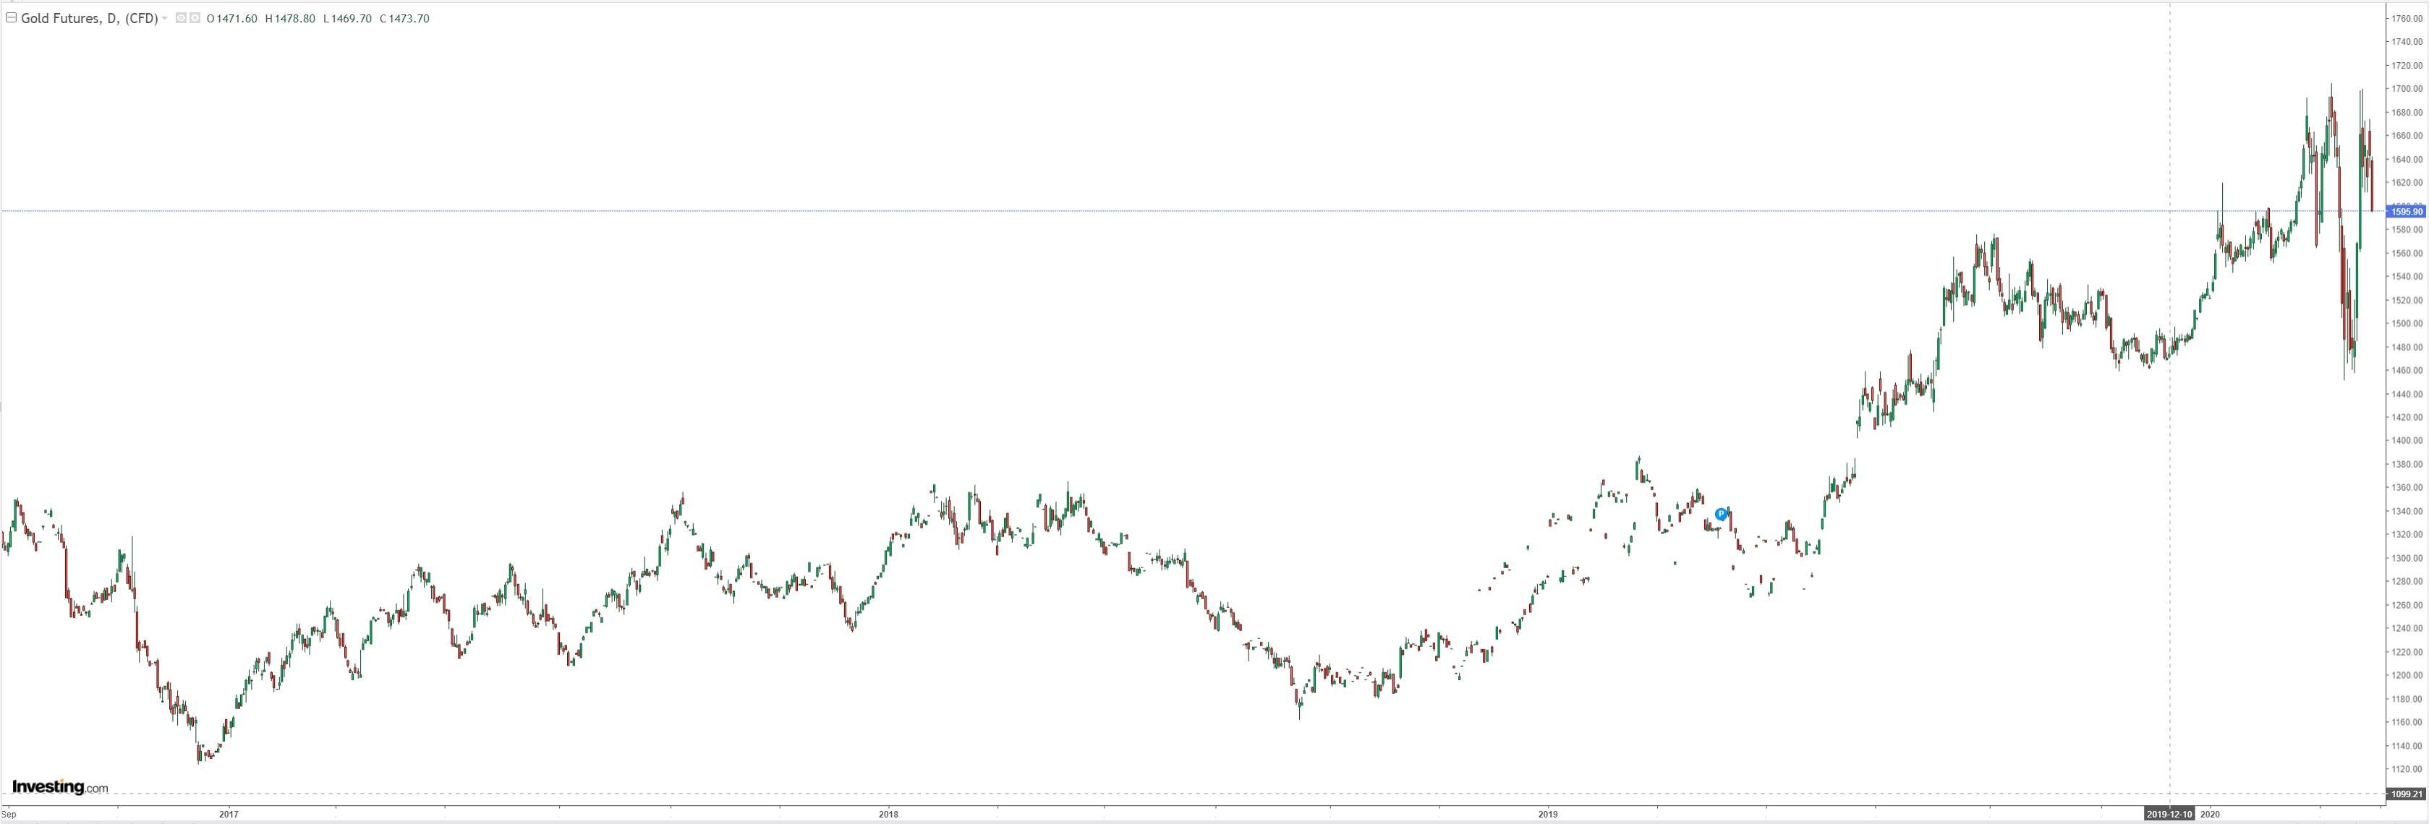The image size is (2429, 824).
Task: Click the 1099.21 crosshair price label
Action: point(2405,794)
